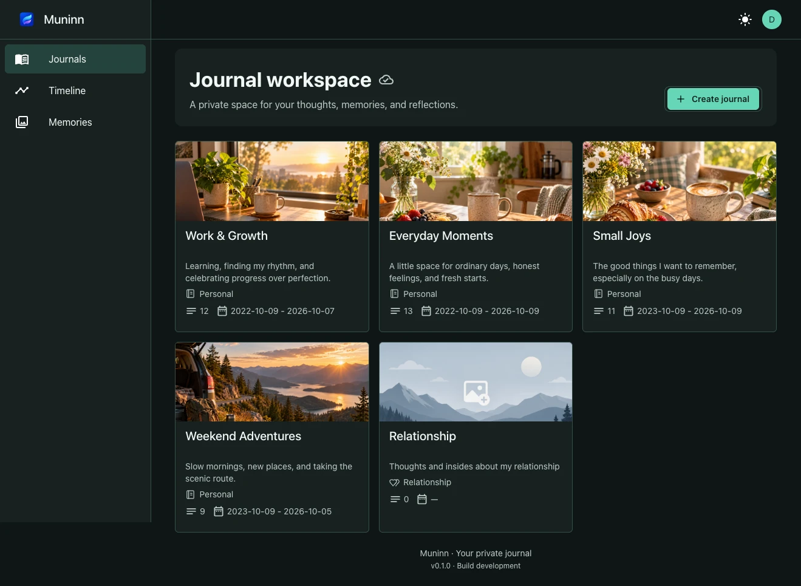Image resolution: width=801 pixels, height=586 pixels.
Task: Click the "v0.1.0 · Build development" footer text
Action: (475, 566)
